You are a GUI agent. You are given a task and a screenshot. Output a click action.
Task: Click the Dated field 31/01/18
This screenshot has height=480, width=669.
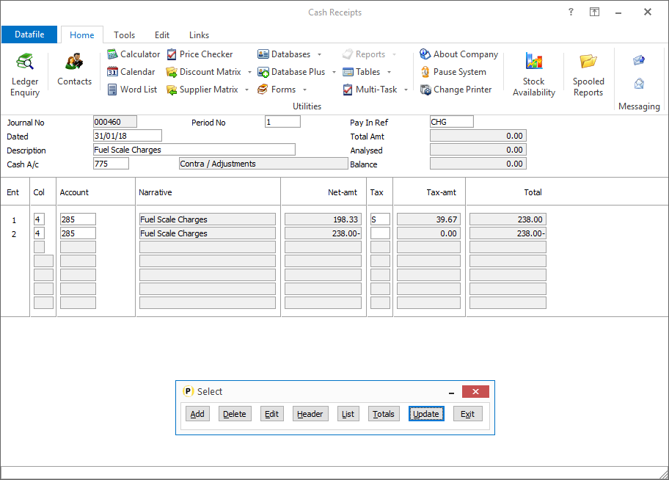128,136
